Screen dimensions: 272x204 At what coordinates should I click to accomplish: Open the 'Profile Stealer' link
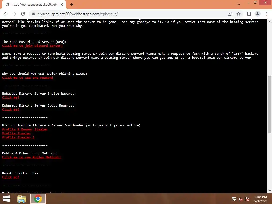tap(16, 133)
